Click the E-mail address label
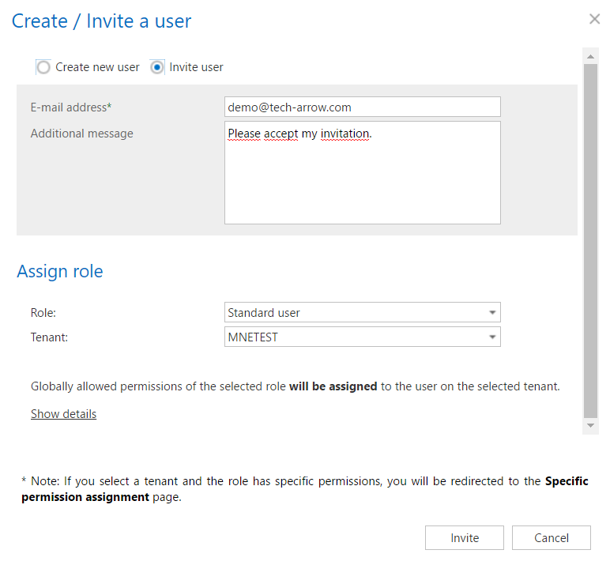The width and height of the screenshot is (610, 565). tap(71, 107)
